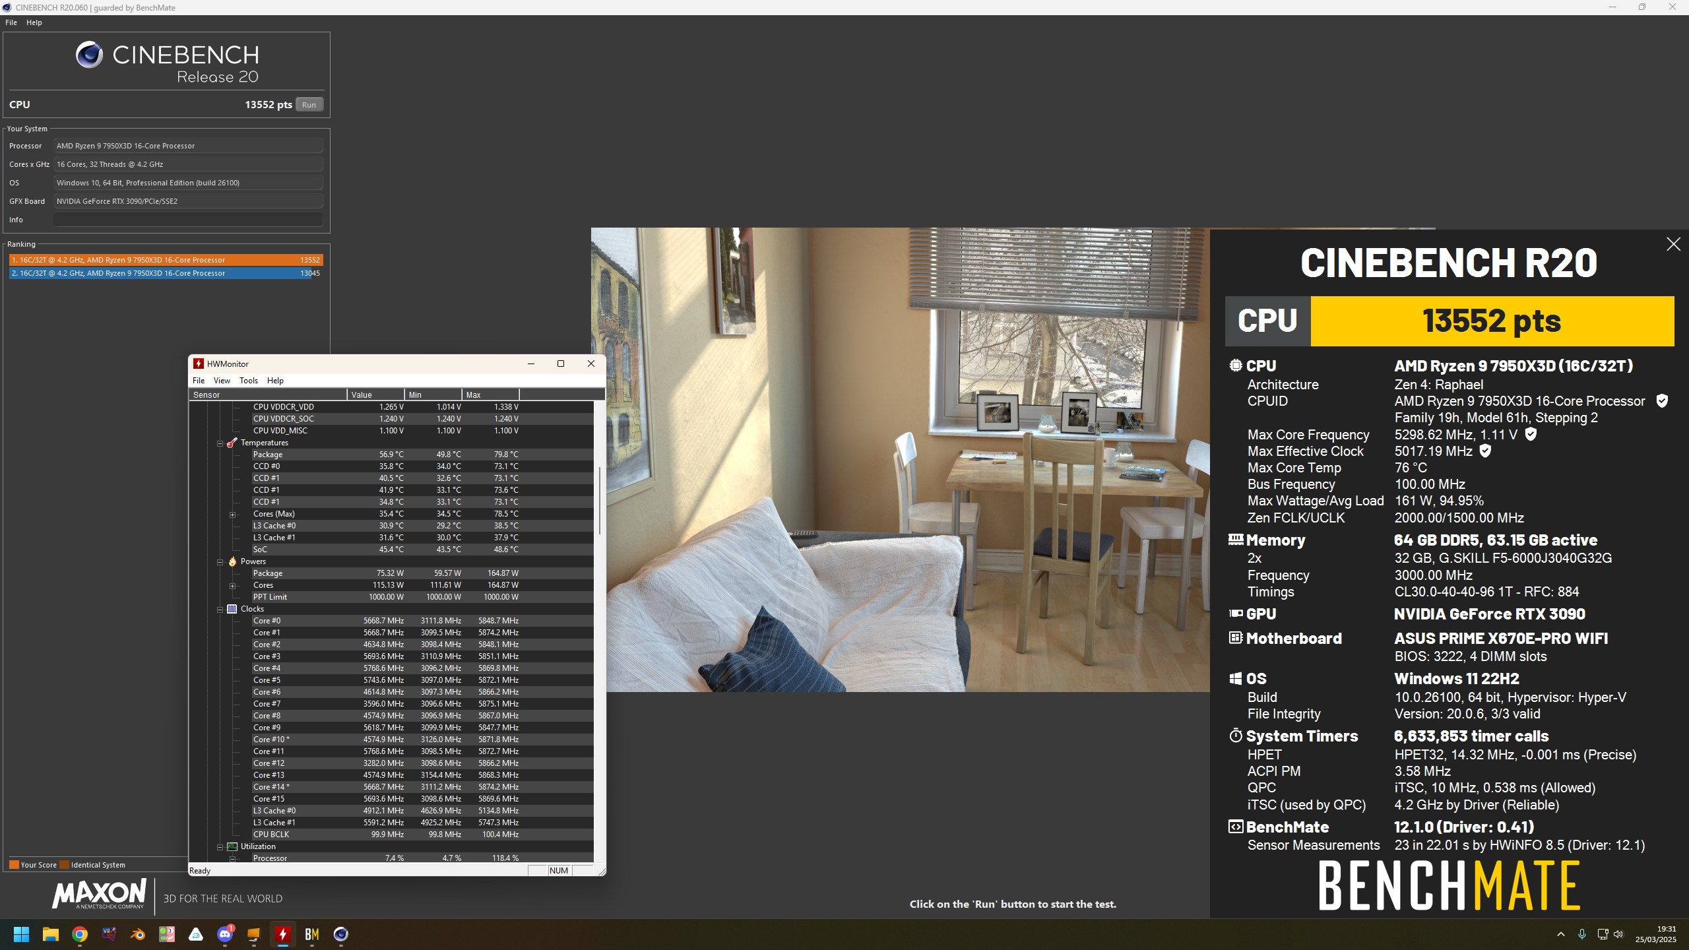Viewport: 1689px width, 950px height.
Task: Click the Value column header in HWMonitor
Action: pos(375,395)
